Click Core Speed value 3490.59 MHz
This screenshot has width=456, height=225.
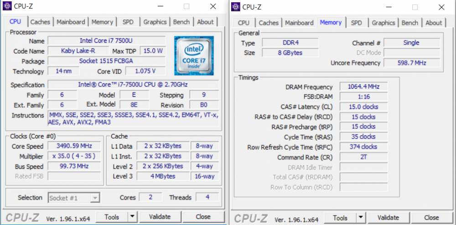pyautogui.click(x=74, y=146)
